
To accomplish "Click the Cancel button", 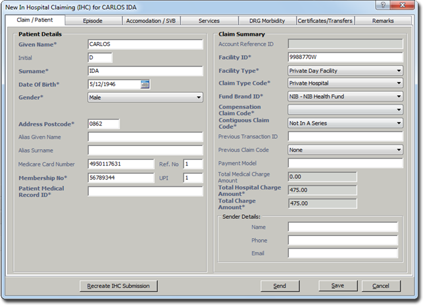I will click(381, 286).
